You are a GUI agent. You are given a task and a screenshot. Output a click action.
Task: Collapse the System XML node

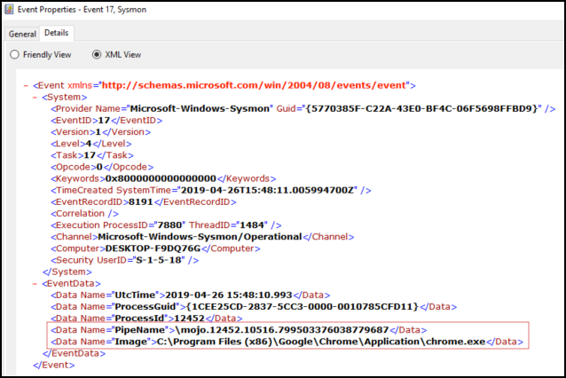click(35, 98)
